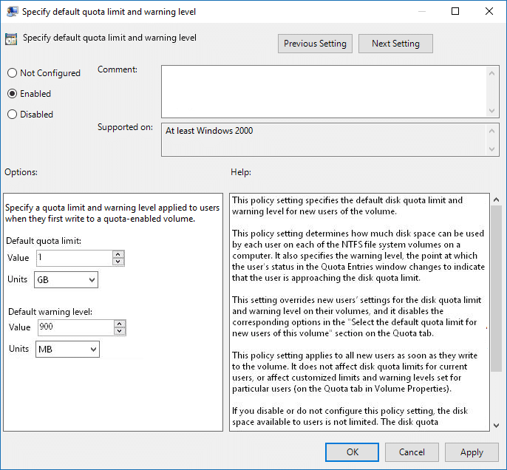
Task: Decrease the default quota limit value
Action: tap(118, 262)
